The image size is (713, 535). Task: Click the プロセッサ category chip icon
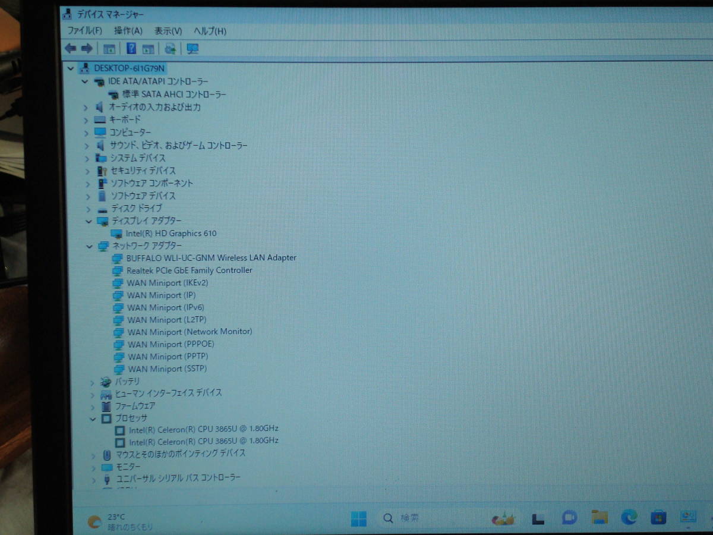(106, 418)
